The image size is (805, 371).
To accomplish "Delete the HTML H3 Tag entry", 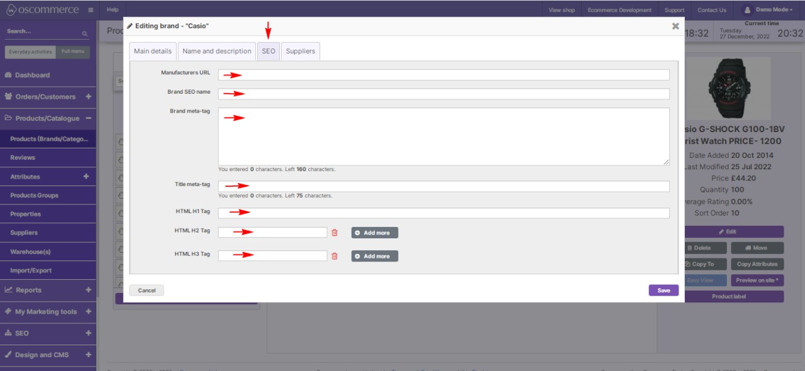I will coord(335,256).
